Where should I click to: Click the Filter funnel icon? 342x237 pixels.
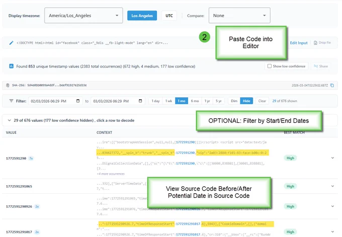pos(11,101)
